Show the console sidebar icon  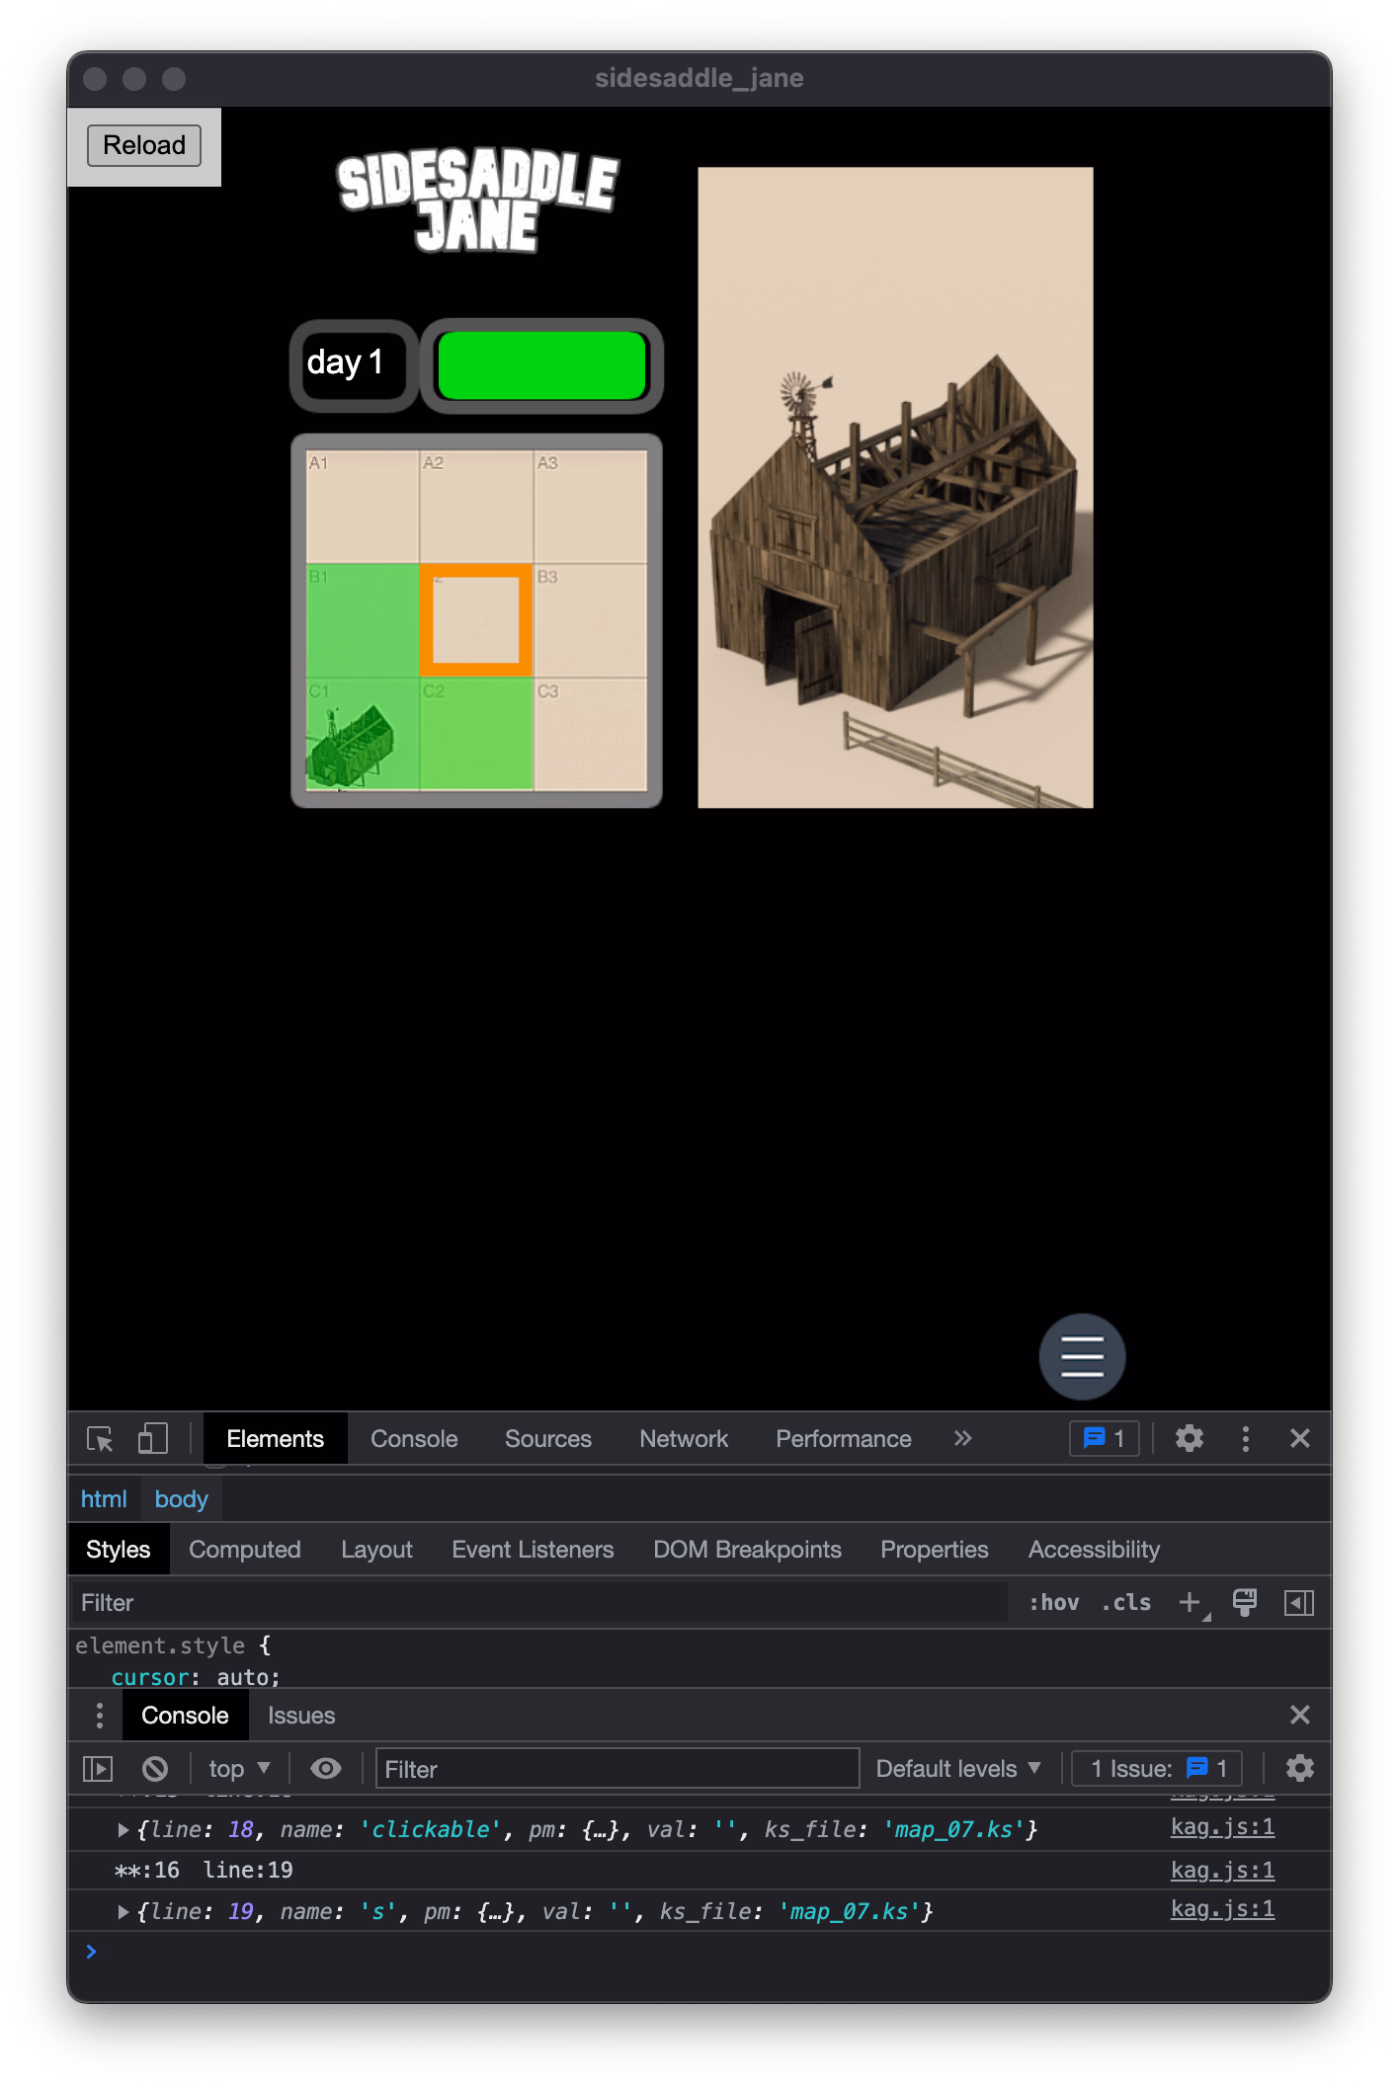[98, 1768]
